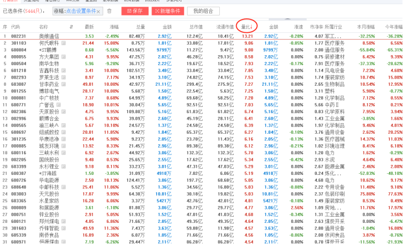Open the 锌业股份 stock name
The image size is (403, 244).
point(49,214)
